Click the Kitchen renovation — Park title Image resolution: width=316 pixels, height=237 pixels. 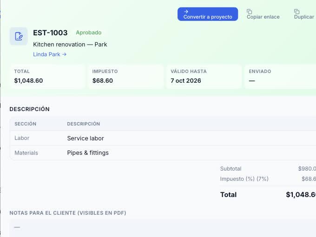pyautogui.click(x=70, y=44)
